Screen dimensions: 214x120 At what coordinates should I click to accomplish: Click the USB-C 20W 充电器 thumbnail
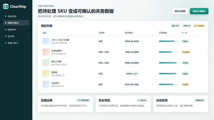tap(46, 41)
